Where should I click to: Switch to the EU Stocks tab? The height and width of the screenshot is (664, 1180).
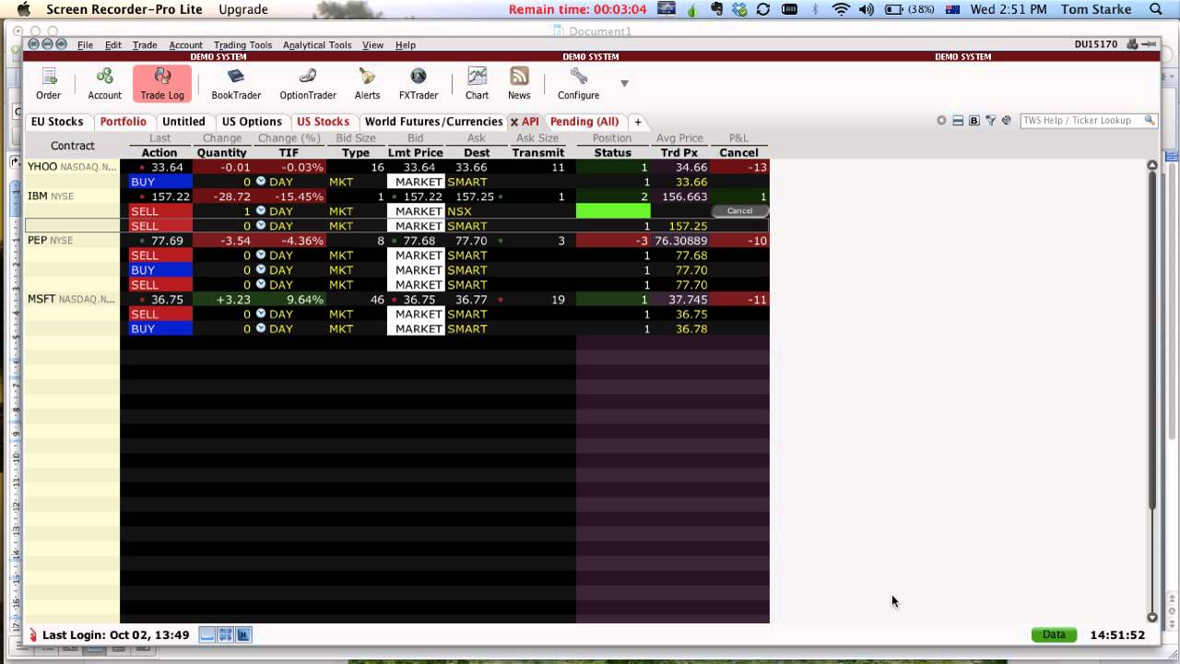coord(57,122)
